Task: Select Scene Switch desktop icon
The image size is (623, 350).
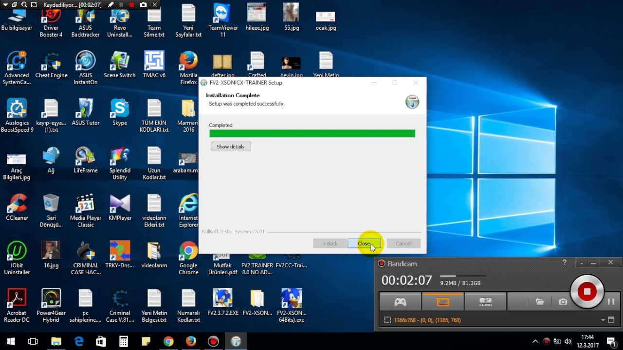Action: (120, 65)
